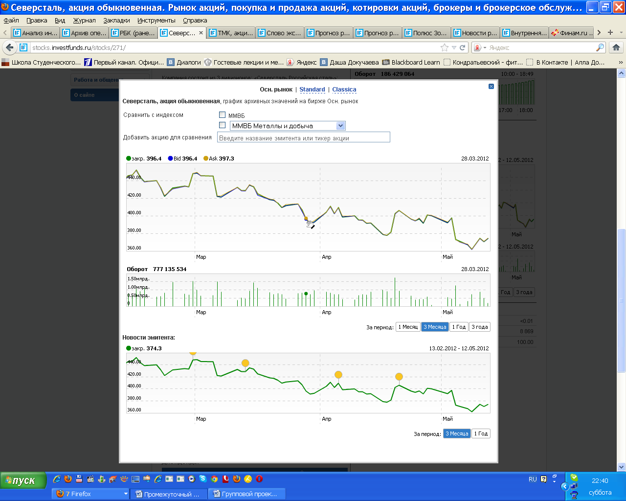Select 1 Год for the news chart

pos(481,433)
